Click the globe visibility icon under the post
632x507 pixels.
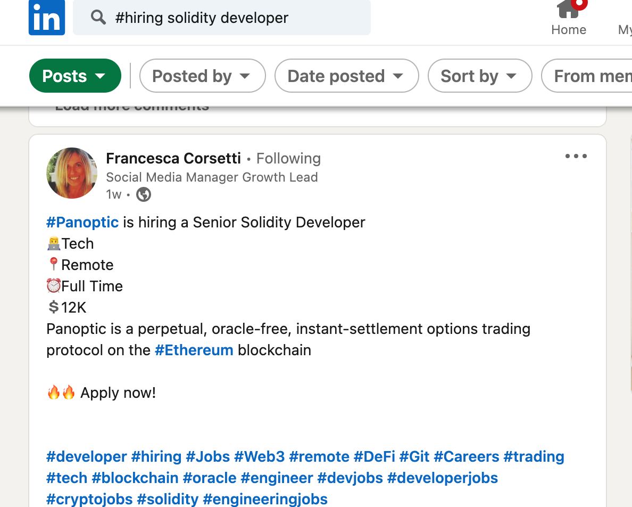pyautogui.click(x=144, y=194)
